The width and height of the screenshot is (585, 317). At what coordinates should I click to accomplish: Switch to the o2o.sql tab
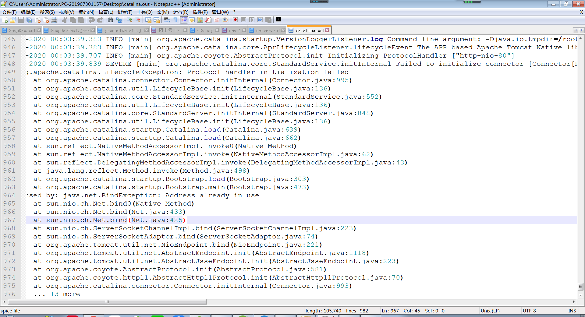[204, 30]
